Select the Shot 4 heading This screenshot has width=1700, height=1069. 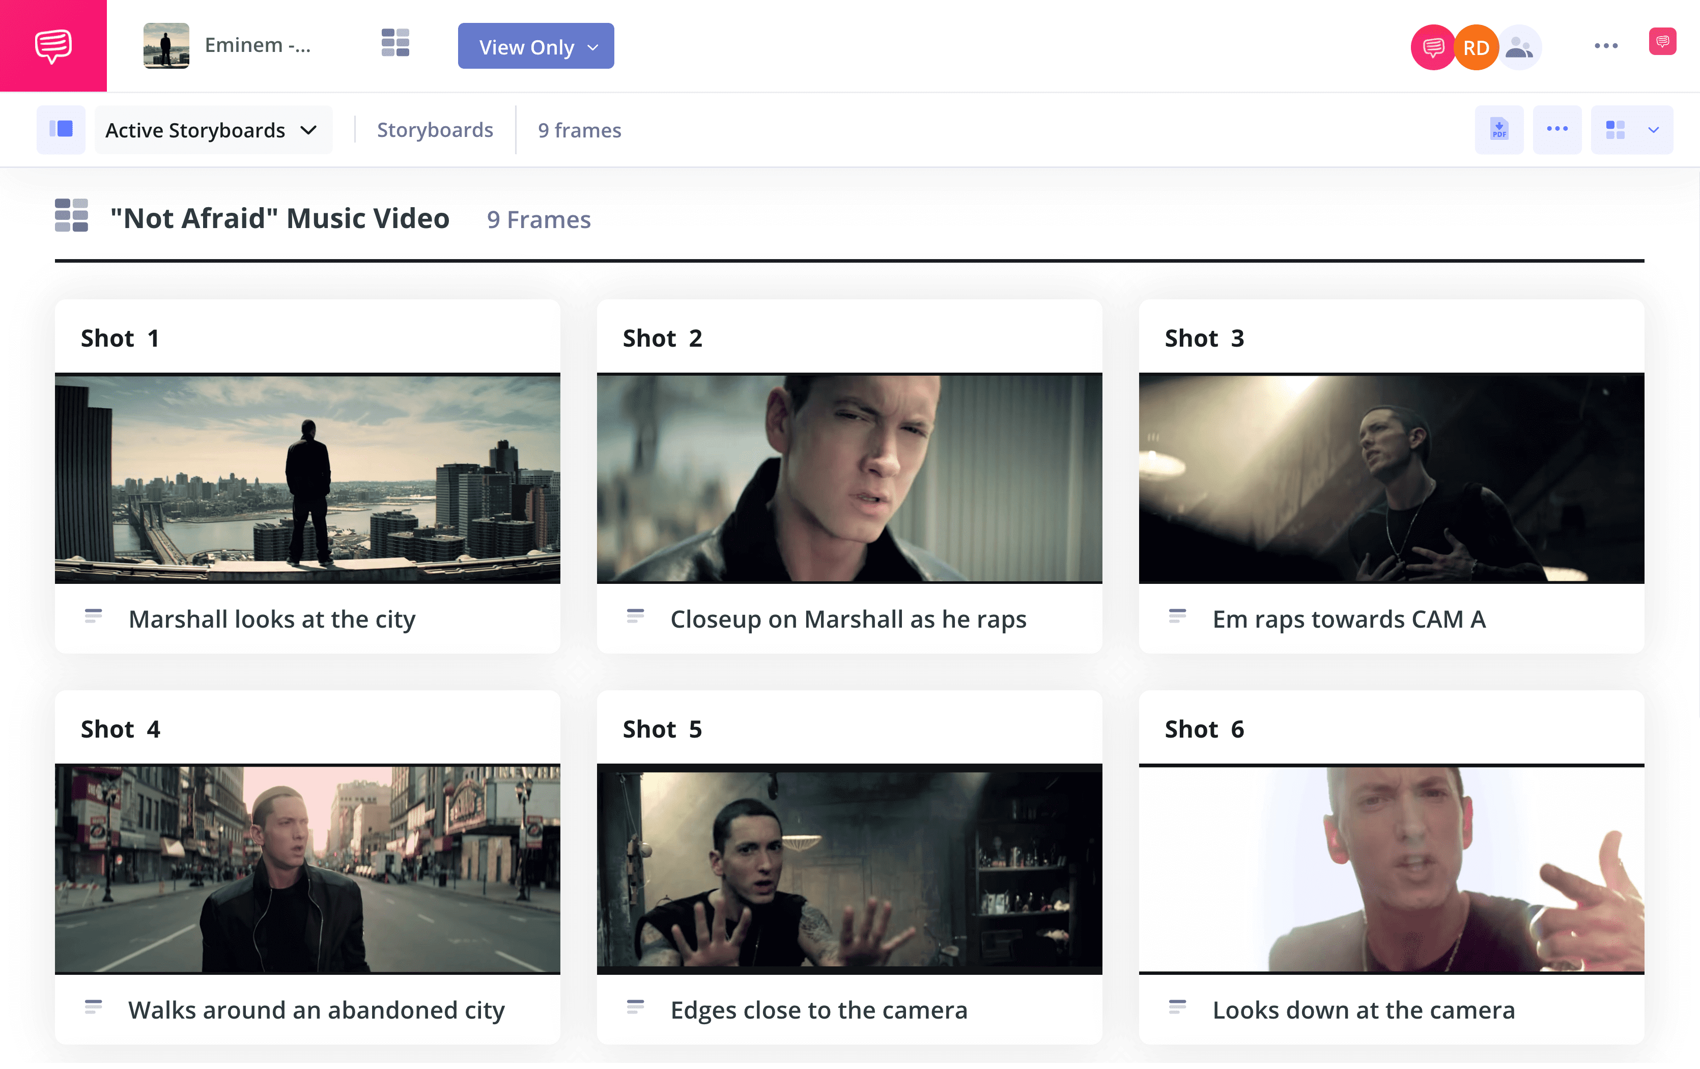[x=120, y=729]
